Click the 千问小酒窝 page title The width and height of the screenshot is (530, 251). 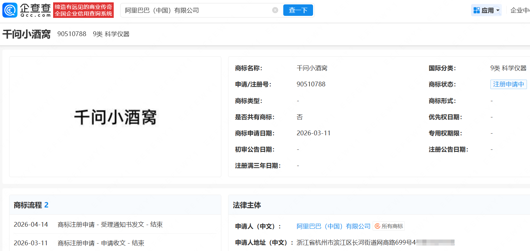pyautogui.click(x=26, y=34)
